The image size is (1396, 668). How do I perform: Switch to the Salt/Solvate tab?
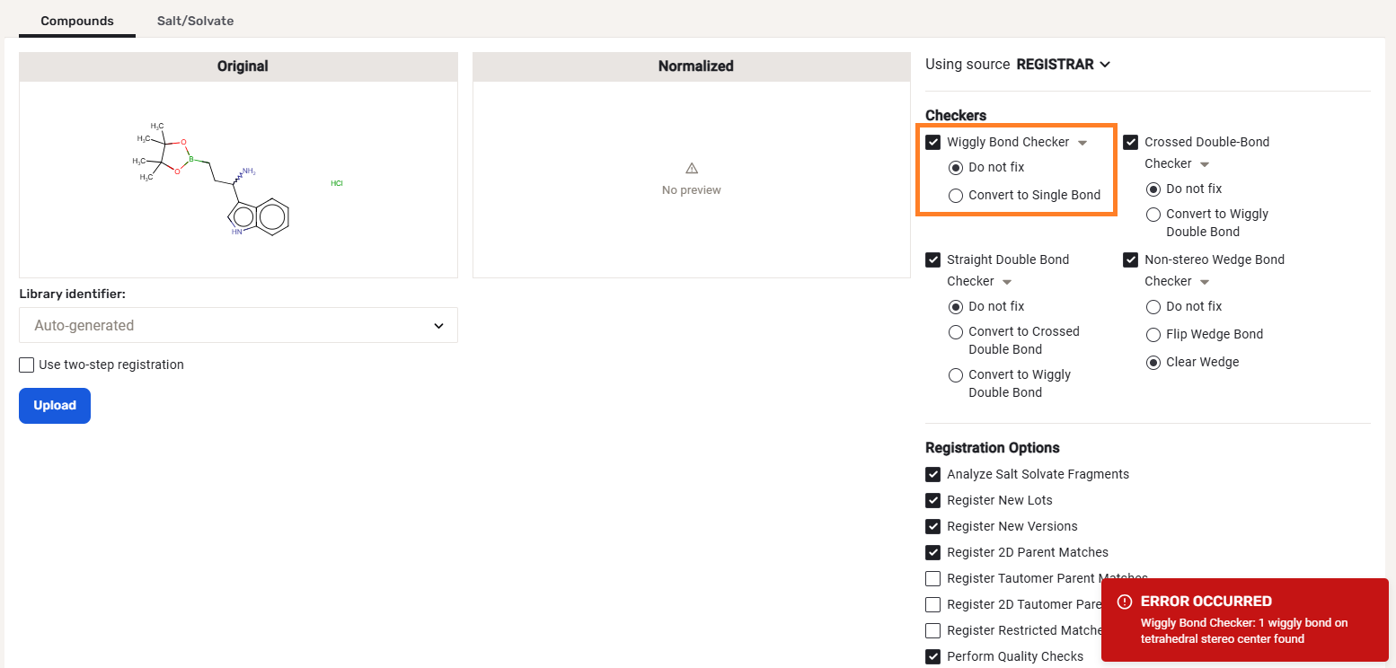tap(195, 21)
